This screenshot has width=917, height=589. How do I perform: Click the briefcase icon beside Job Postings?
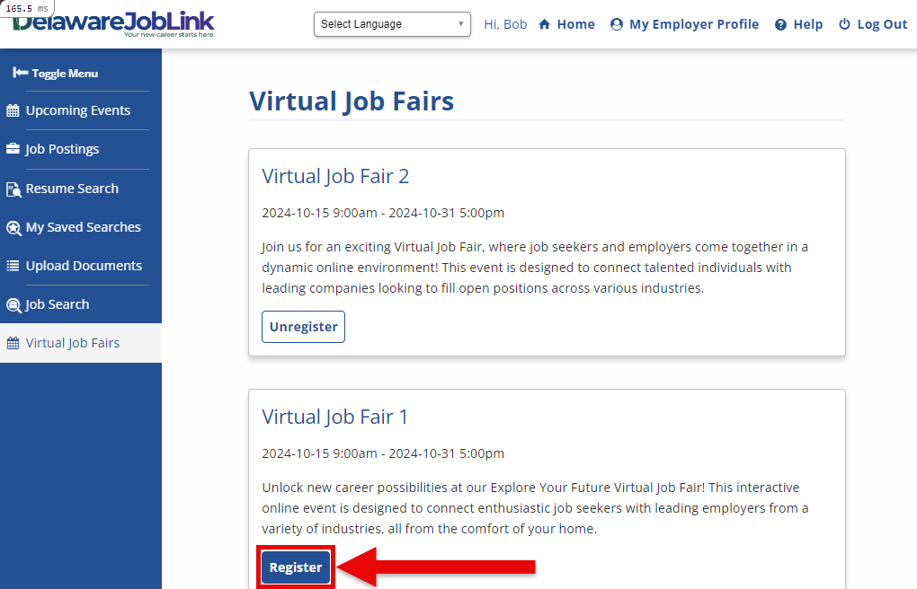tap(13, 149)
